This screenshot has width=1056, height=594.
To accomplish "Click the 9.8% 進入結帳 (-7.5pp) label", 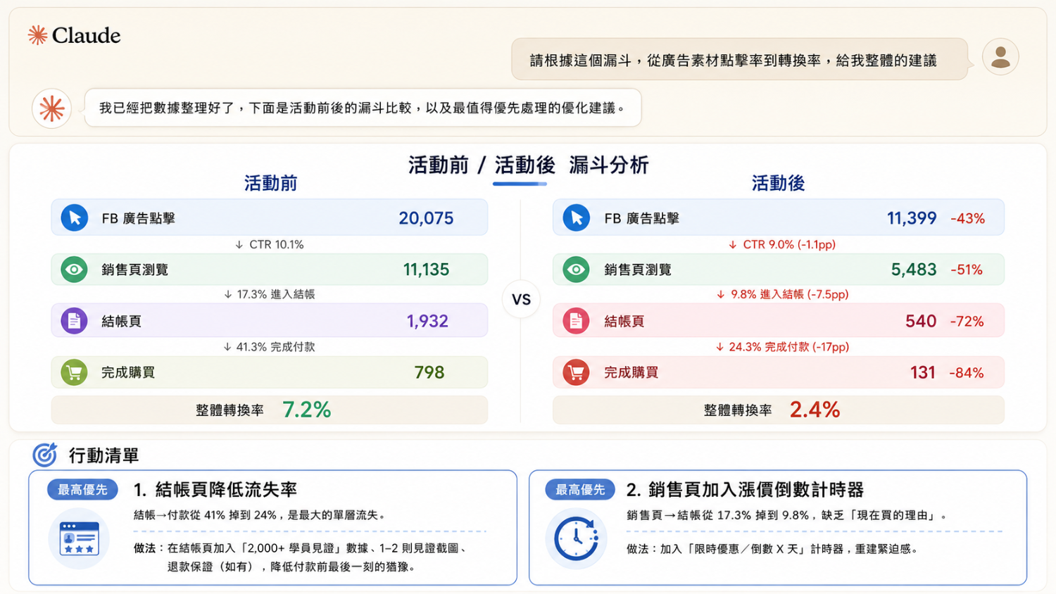I will coord(782,294).
